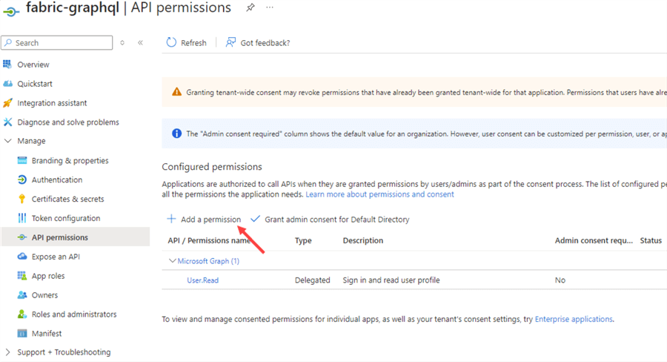Click the Quickstart cloud icon
This screenshot has height=362, width=667.
pyautogui.click(x=8, y=84)
